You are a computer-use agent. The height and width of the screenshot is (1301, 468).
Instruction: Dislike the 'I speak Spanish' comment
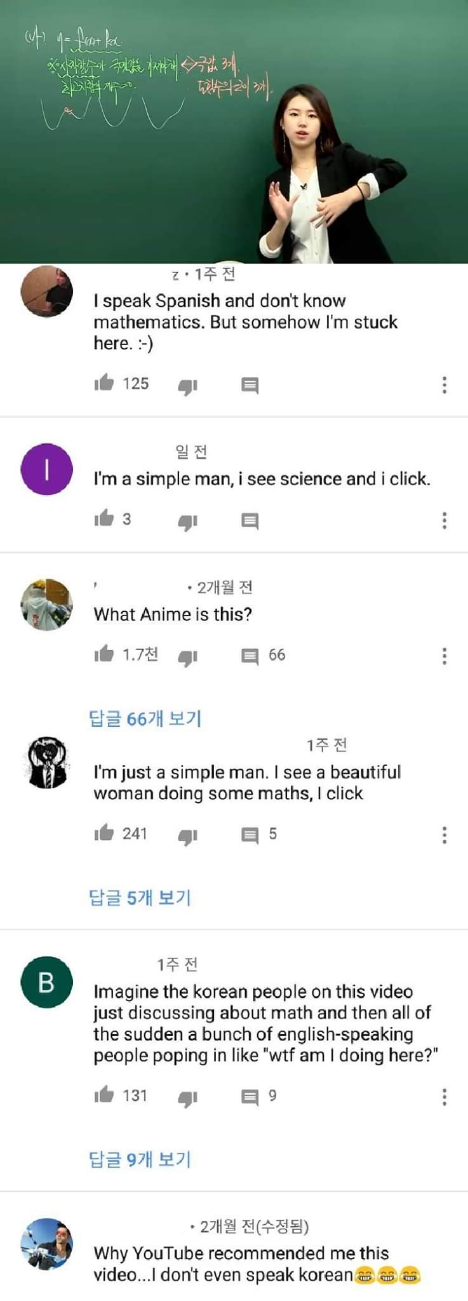[x=187, y=386]
